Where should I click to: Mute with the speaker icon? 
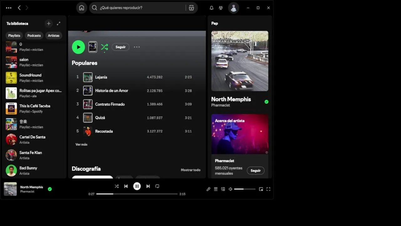(230, 189)
